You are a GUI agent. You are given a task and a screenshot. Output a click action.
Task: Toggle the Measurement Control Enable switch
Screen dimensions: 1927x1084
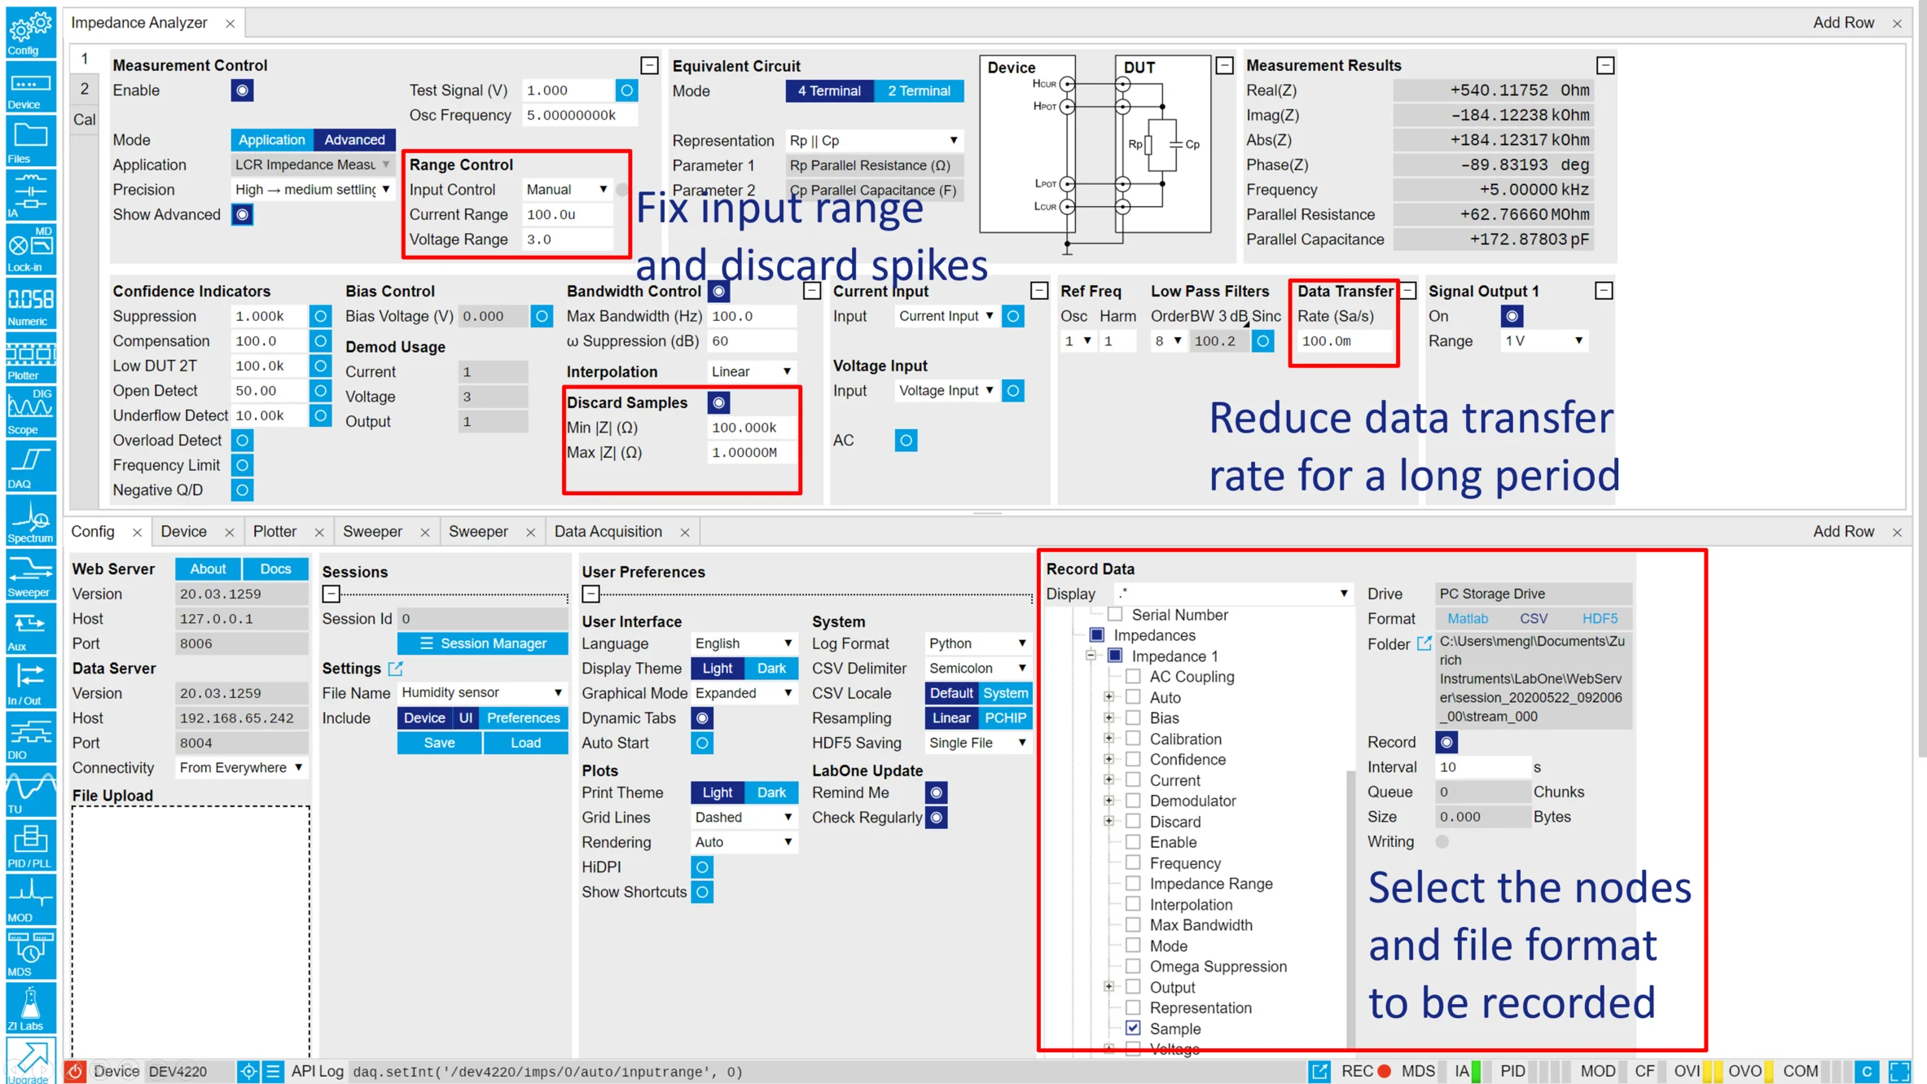242,90
